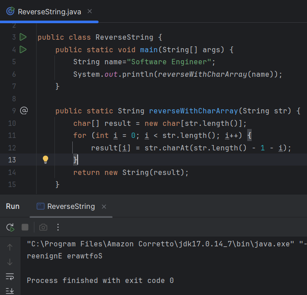Open the yellow light bulb intention actions
Viewport: 307px width, 295px height.
(x=45, y=160)
